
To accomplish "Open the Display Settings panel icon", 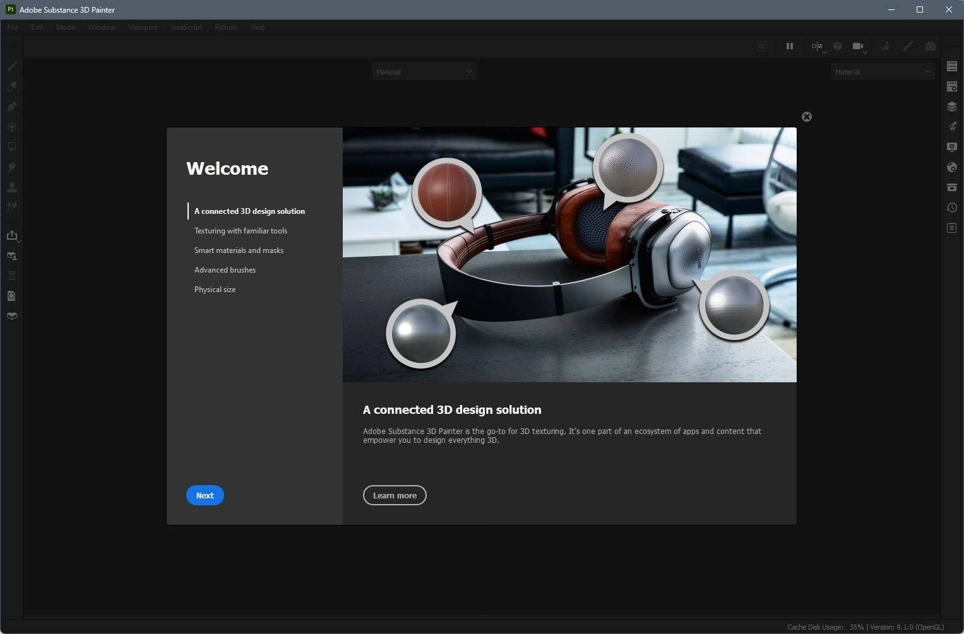I will click(x=952, y=147).
